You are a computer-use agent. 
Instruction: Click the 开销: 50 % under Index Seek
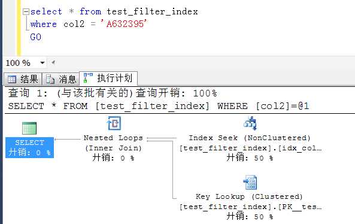tap(250, 158)
